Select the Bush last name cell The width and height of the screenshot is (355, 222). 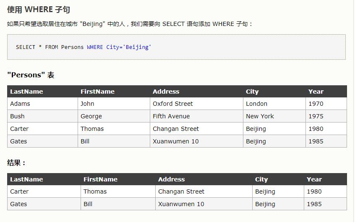[x=17, y=116]
